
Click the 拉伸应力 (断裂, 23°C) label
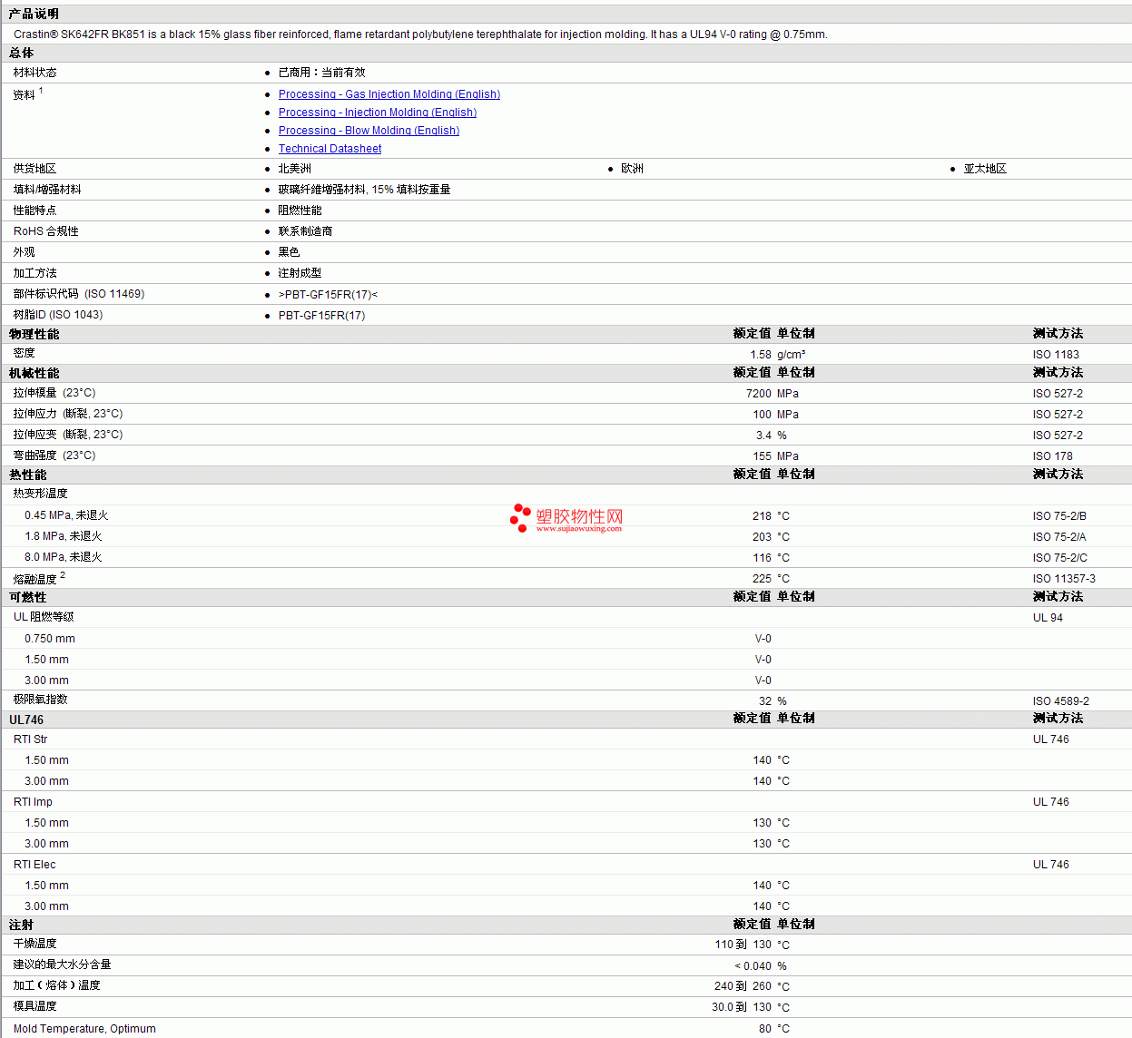click(68, 414)
